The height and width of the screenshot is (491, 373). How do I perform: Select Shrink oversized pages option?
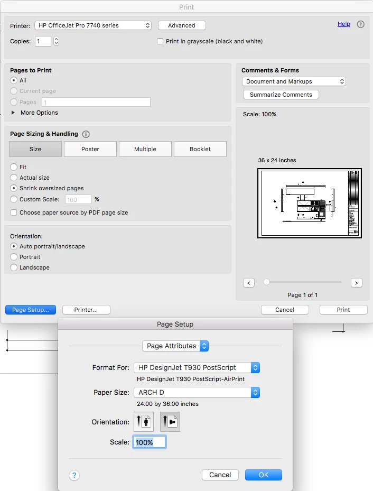point(14,188)
